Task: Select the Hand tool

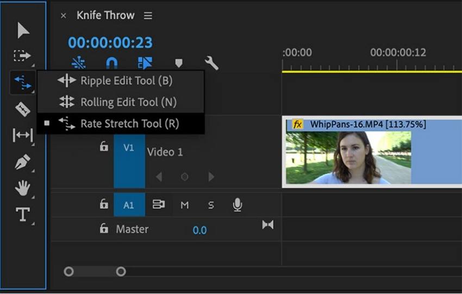Action: (22, 188)
